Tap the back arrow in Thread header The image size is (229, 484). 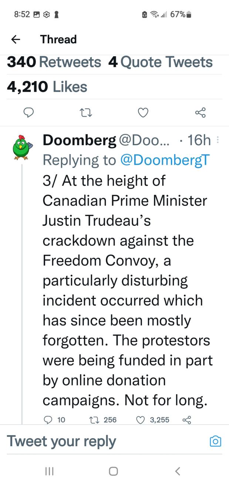(15, 39)
